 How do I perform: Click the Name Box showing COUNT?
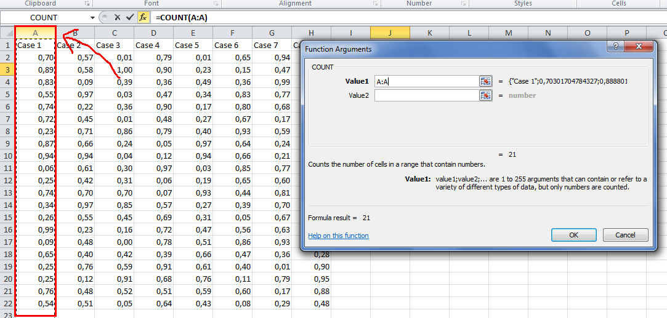coord(44,18)
